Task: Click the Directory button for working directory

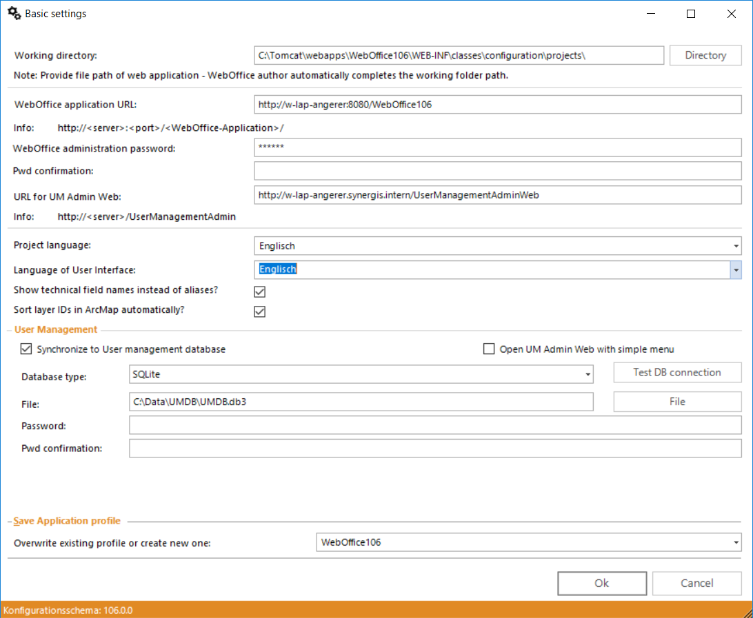Action: pos(705,55)
